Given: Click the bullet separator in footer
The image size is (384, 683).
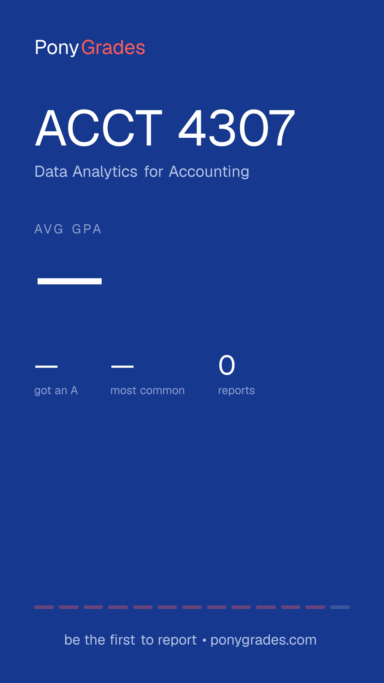Looking at the screenshot, I should tap(204, 640).
